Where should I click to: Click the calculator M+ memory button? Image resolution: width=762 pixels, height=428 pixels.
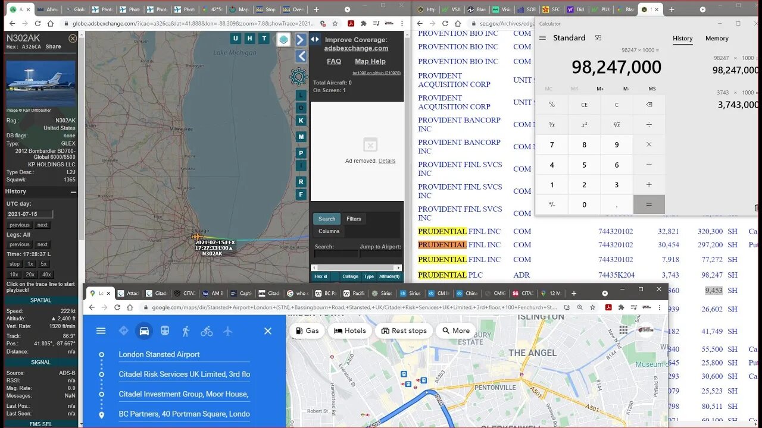click(x=600, y=89)
